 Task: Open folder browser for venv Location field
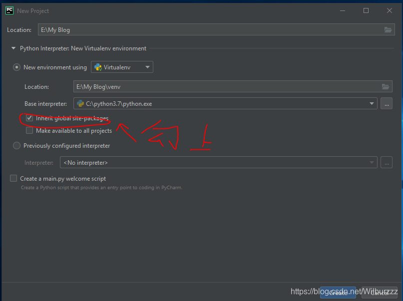(385, 87)
